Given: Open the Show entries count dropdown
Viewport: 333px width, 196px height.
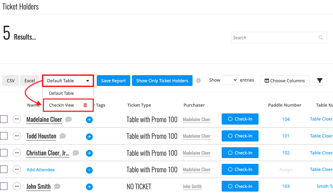Looking at the screenshot, I should 230,80.
